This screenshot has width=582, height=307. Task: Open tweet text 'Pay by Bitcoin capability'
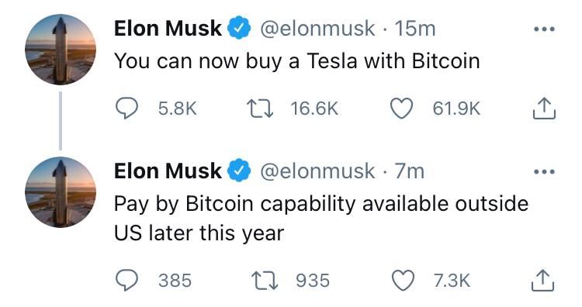pyautogui.click(x=321, y=219)
